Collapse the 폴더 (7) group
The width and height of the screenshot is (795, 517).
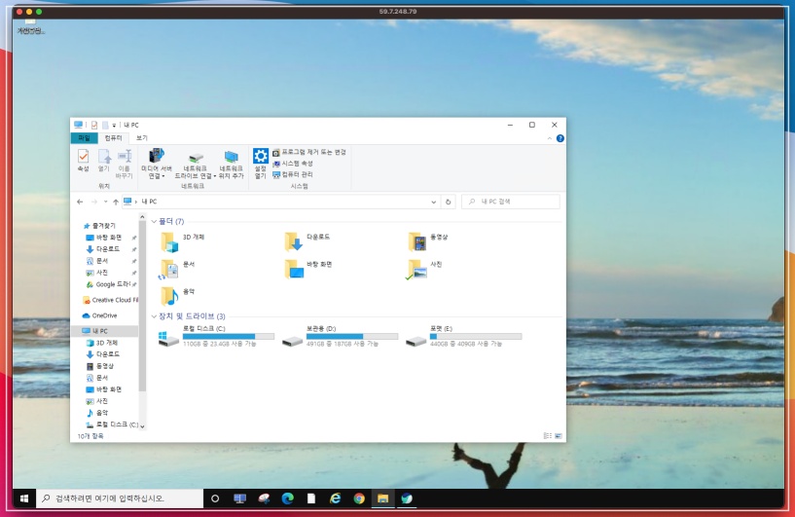pyautogui.click(x=154, y=222)
